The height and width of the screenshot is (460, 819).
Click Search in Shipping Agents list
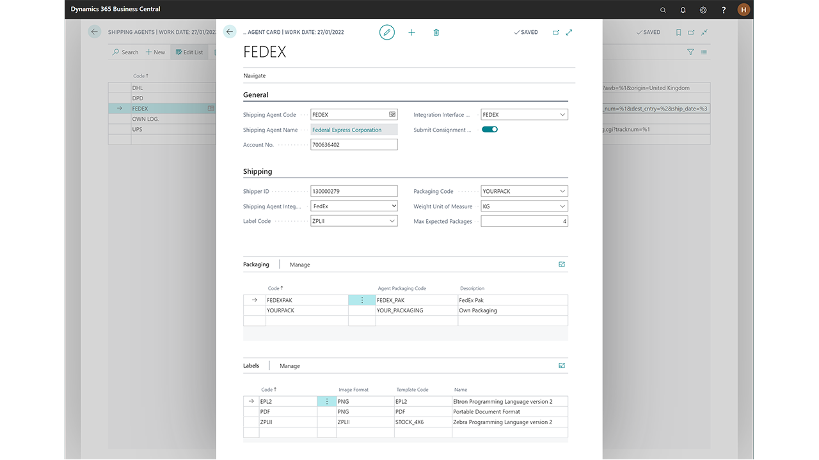(125, 52)
